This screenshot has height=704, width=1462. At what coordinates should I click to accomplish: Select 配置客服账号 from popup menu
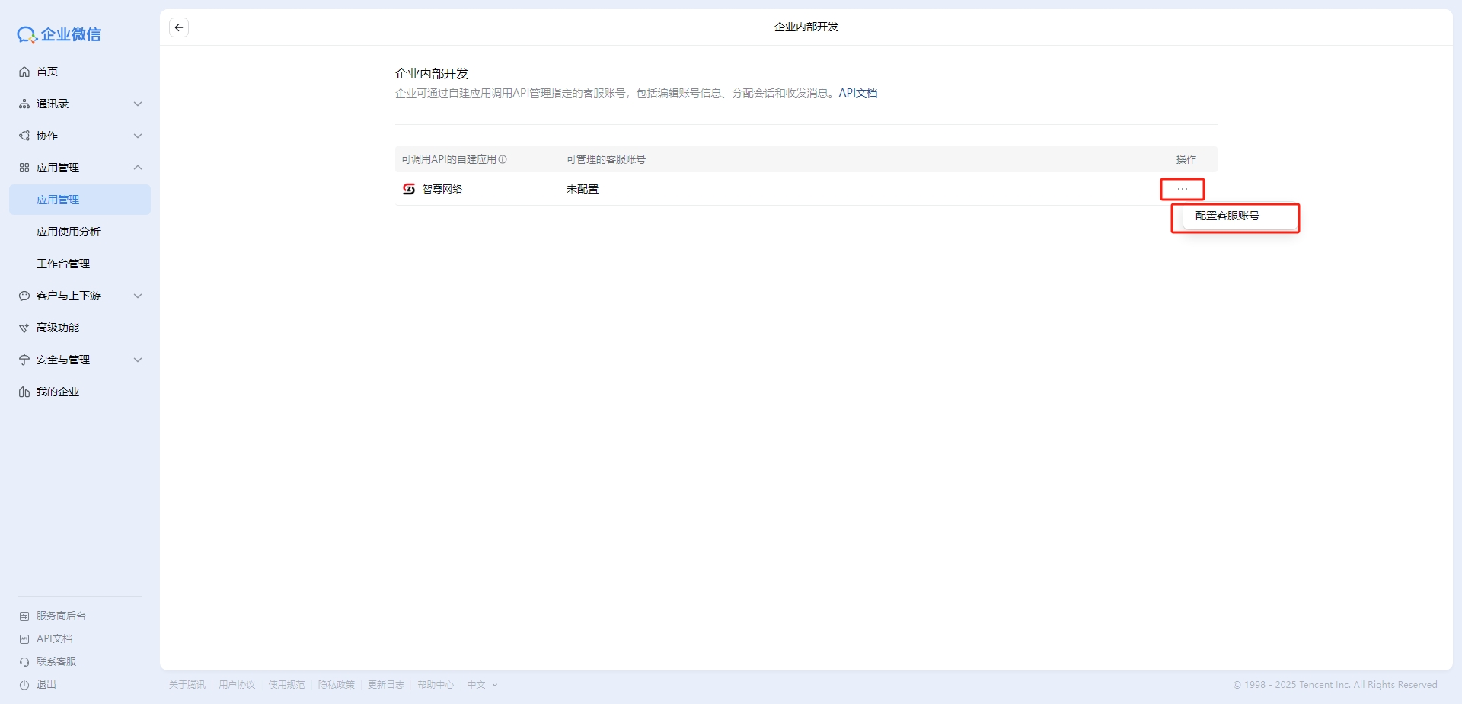coord(1227,216)
